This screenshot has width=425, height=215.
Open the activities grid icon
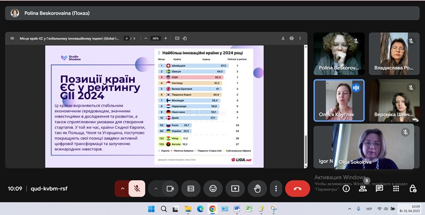coord(396,189)
